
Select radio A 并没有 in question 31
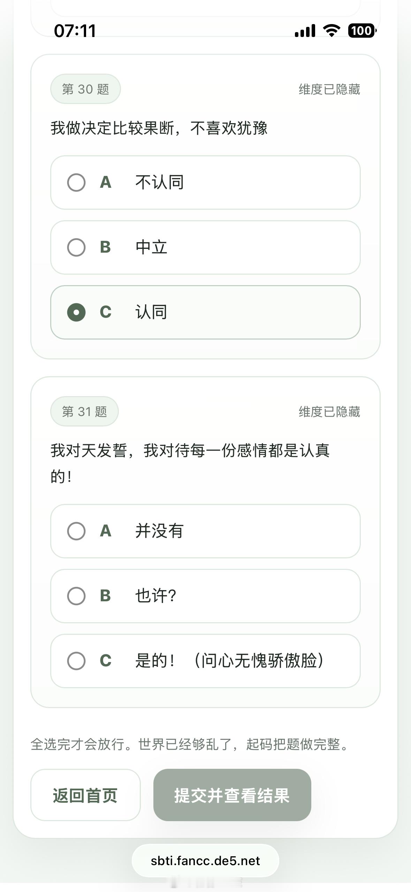point(76,531)
